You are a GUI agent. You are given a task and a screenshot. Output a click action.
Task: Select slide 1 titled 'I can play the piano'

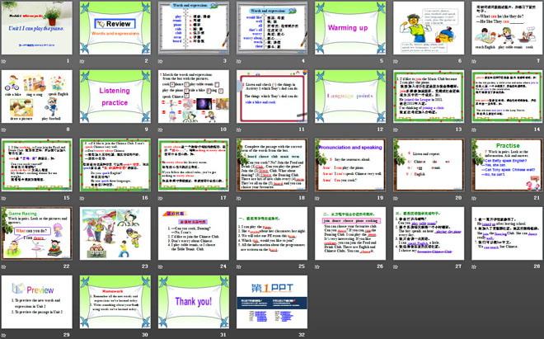(x=37, y=28)
